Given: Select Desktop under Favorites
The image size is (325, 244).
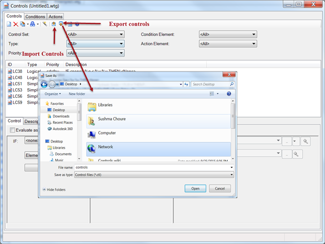Looking at the screenshot, I should point(56,110).
